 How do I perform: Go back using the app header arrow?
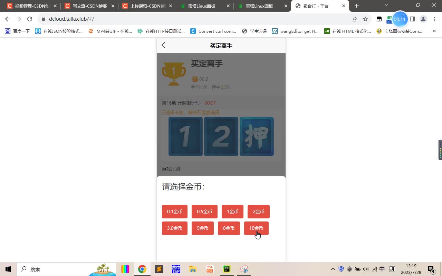pyautogui.click(x=163, y=45)
